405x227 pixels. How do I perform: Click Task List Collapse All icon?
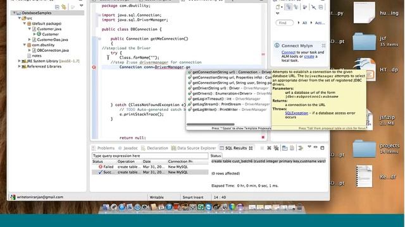[x=321, y=7]
